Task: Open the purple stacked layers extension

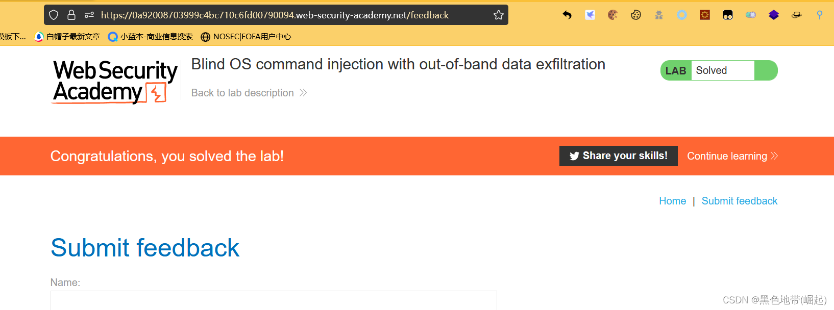Action: point(774,15)
